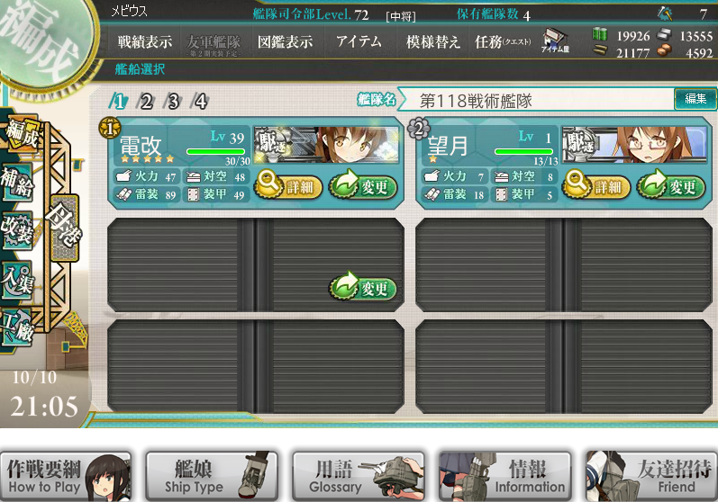Open the 工廠 factory sidebar icon
718x502 pixels.
pos(17,327)
